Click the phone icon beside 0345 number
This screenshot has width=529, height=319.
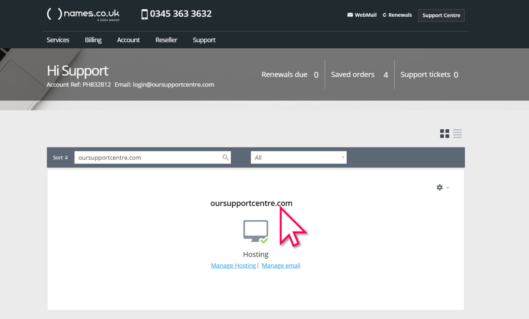pos(144,14)
